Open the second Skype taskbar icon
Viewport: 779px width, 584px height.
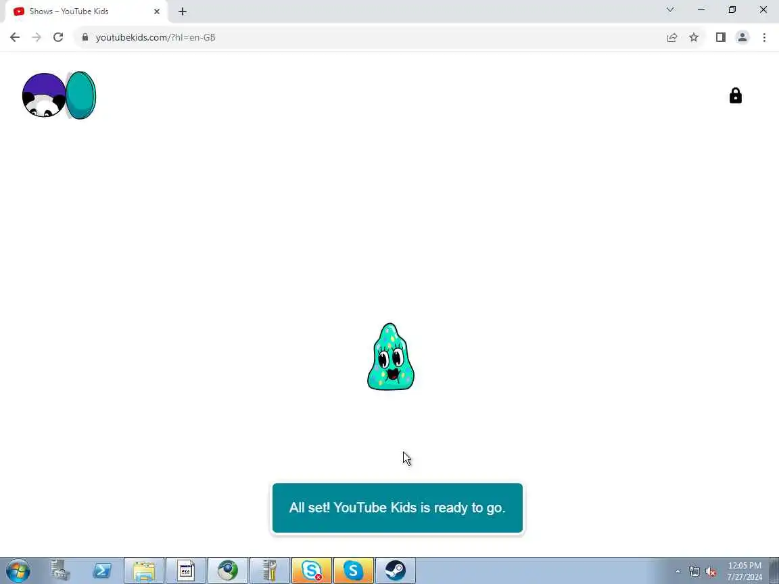(x=353, y=570)
